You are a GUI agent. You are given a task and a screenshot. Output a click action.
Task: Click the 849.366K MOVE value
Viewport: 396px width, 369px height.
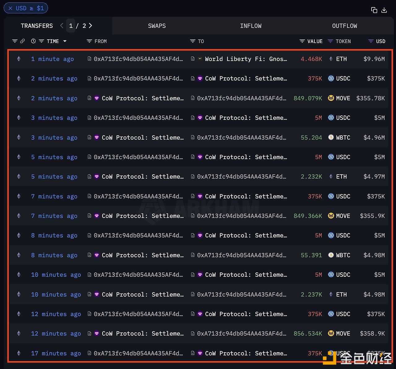tap(308, 216)
